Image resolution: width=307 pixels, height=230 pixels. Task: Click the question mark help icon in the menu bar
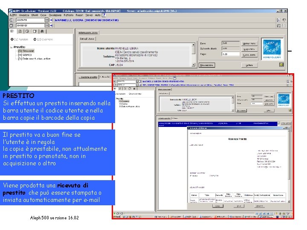click(104, 15)
